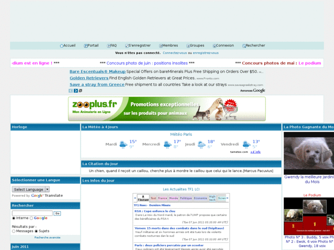Screen dimensions: 334x250
Task: Open the Météo Paris link
Action: (x=181, y=134)
